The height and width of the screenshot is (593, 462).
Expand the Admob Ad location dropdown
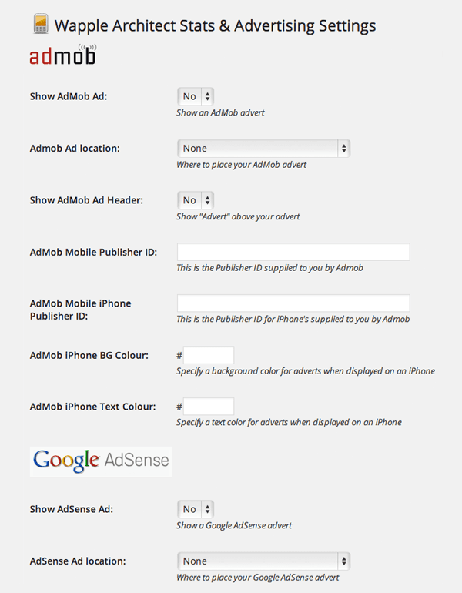pos(263,149)
